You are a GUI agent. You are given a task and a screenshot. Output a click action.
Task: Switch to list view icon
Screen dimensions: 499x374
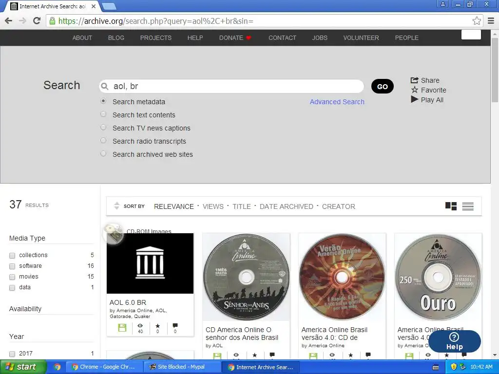467,206
